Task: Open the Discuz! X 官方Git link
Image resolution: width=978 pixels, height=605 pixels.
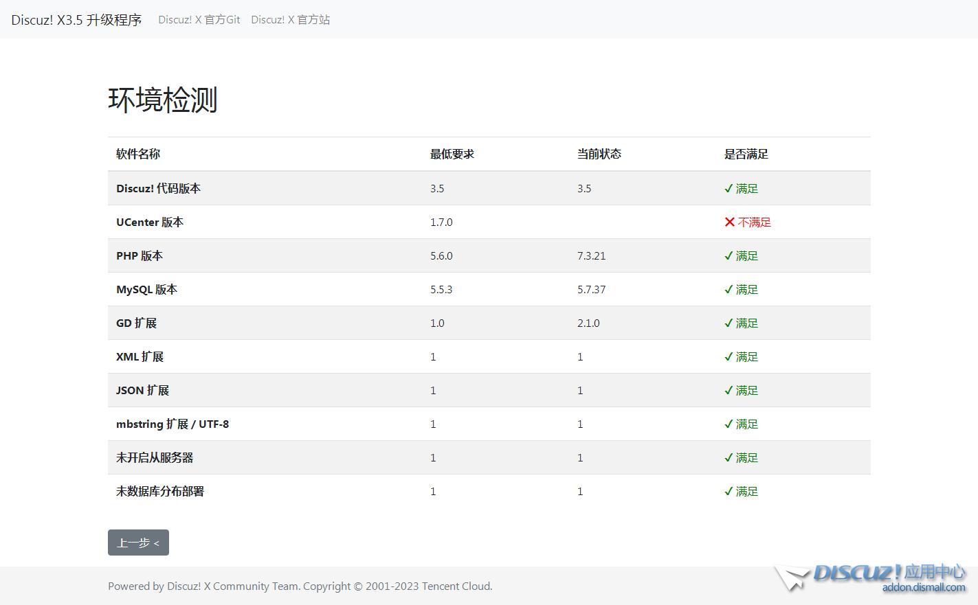Action: [199, 19]
